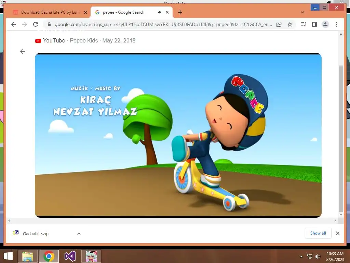
Task: Click Show all downloads button
Action: (x=318, y=233)
